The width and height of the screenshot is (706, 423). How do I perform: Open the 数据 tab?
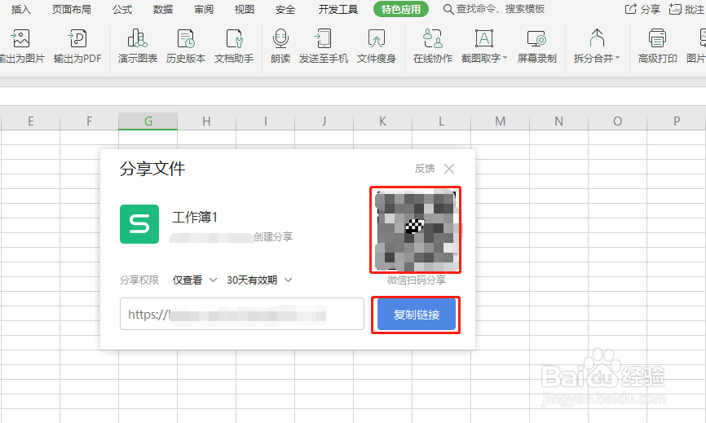coord(162,9)
